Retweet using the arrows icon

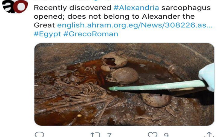(x=95, y=135)
